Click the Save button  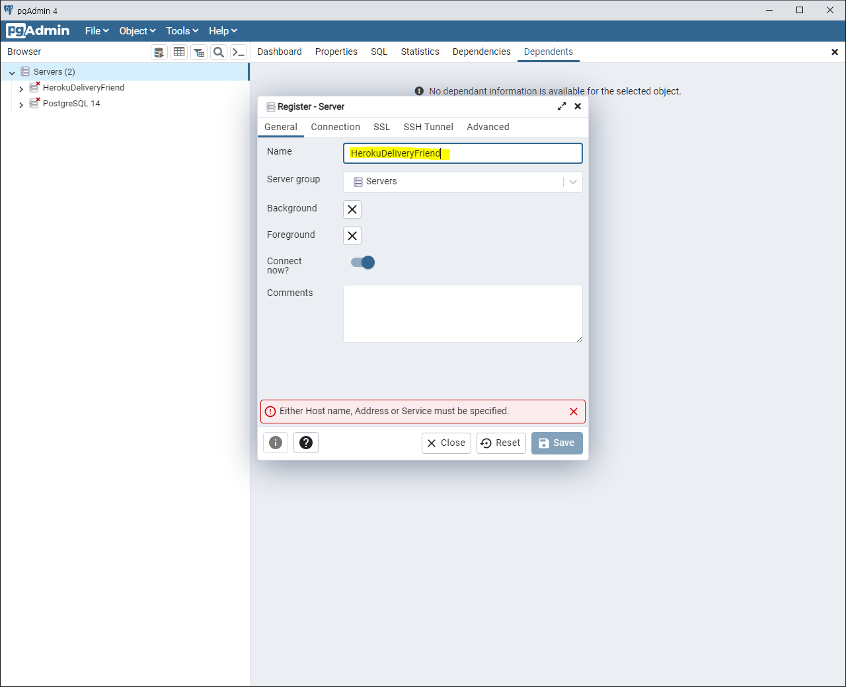point(557,443)
